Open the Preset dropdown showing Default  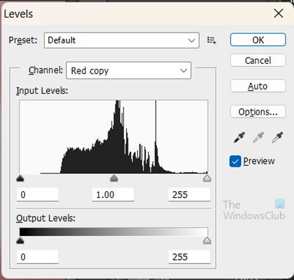(x=122, y=41)
